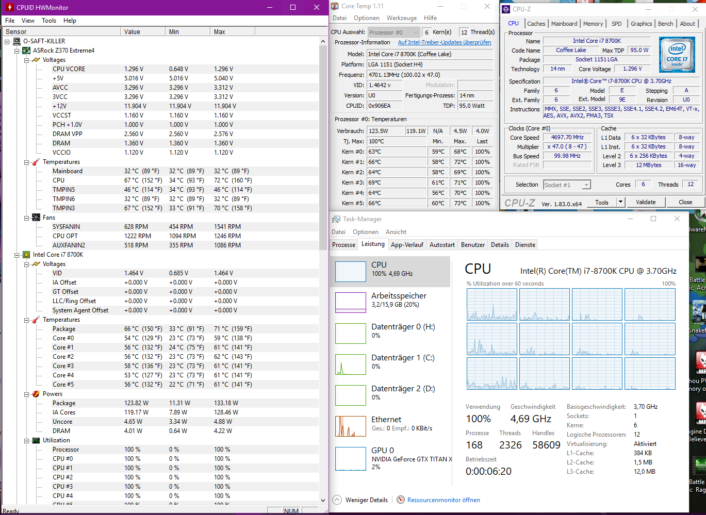
Task: Click the Value column header in HWMonitor
Action: [x=143, y=31]
